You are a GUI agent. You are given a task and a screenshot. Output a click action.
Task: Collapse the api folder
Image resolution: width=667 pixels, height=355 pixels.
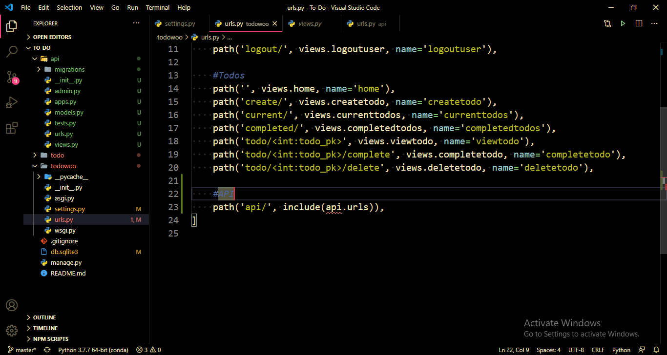coord(86,59)
